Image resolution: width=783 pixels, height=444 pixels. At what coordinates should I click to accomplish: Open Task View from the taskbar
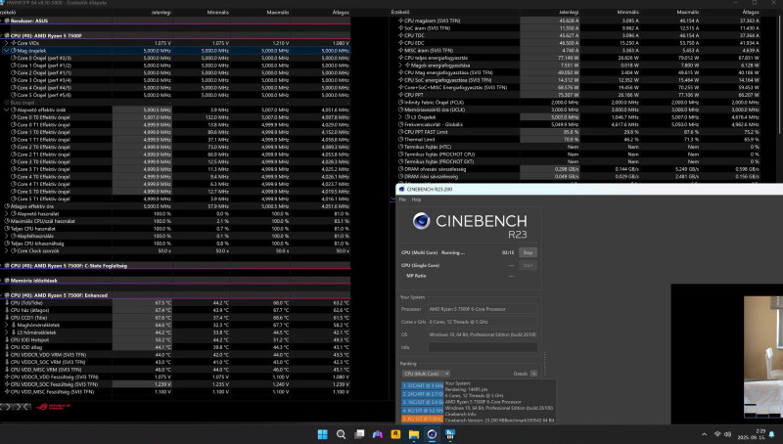(359, 434)
